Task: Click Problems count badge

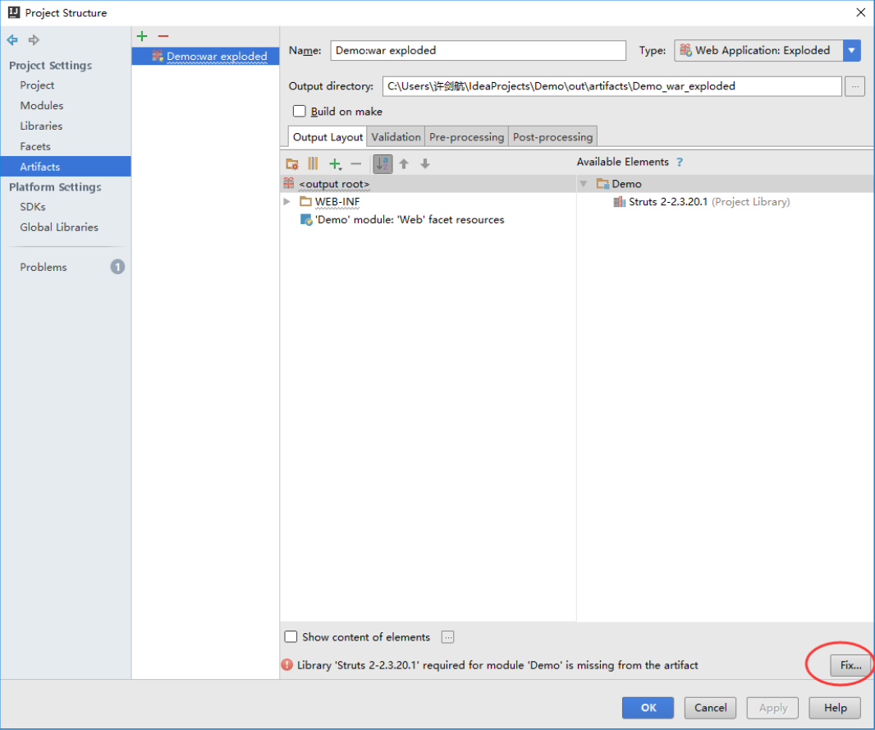Action: [117, 267]
